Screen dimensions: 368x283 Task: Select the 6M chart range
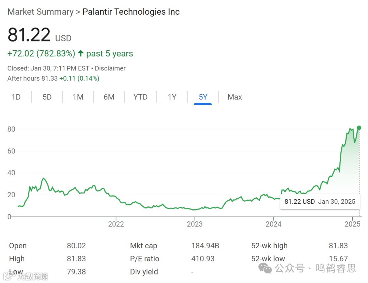click(109, 97)
